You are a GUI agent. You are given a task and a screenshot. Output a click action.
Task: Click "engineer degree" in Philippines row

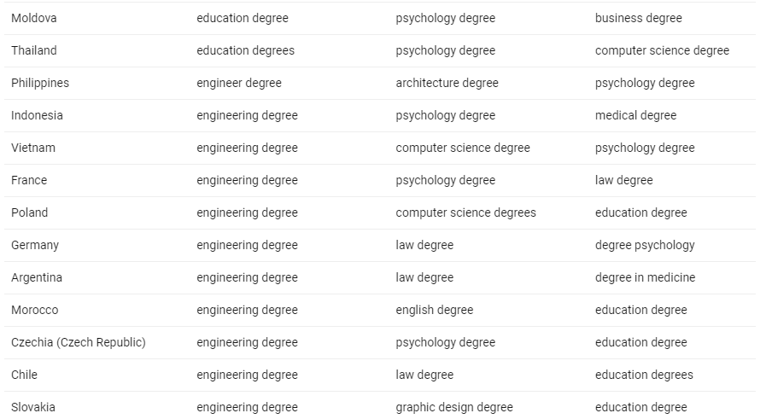(x=238, y=83)
